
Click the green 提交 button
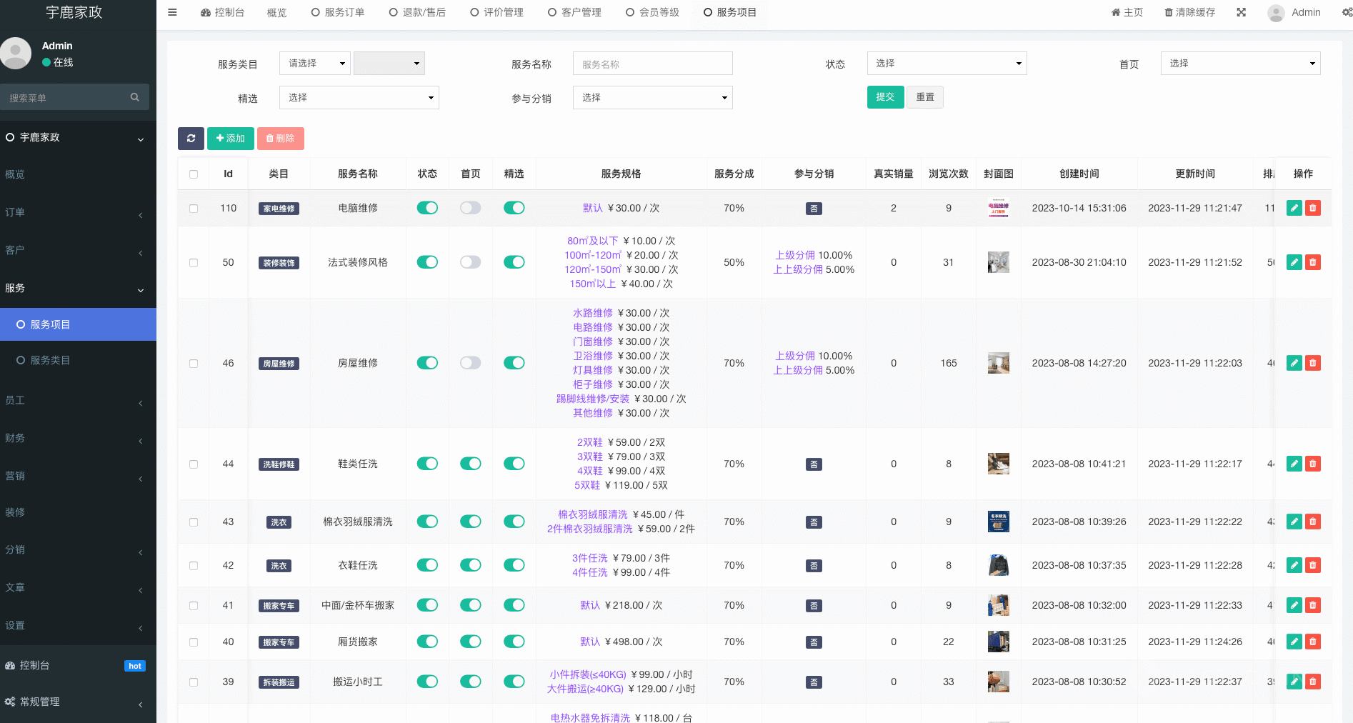click(x=885, y=97)
